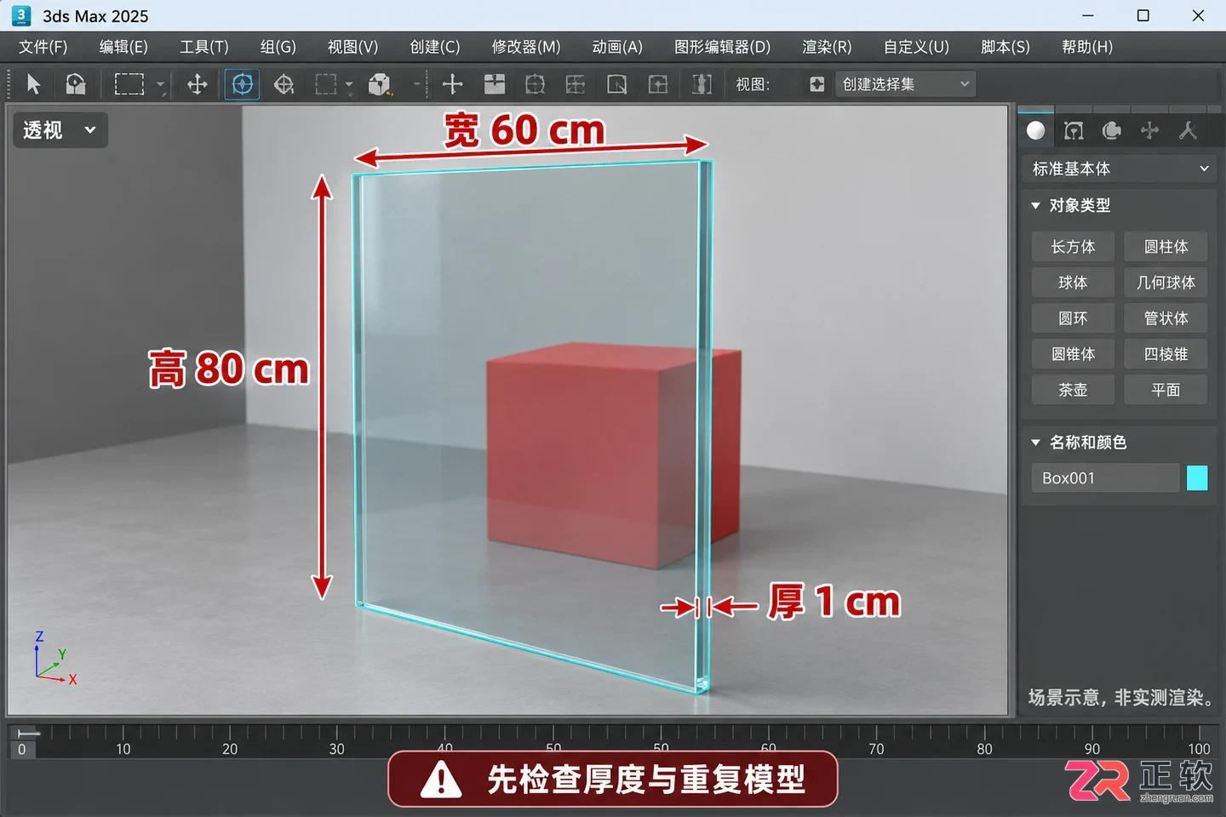Click frame 70 on the timeline
Viewport: 1226px width, 817px height.
coord(876,749)
